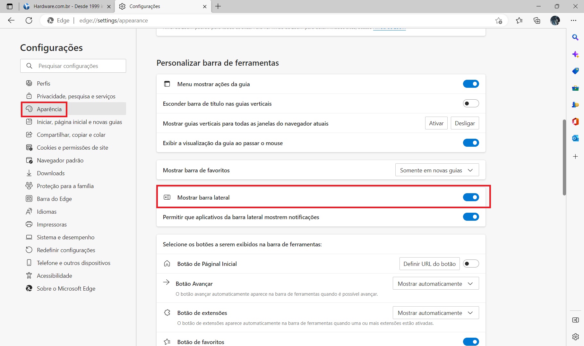Viewport: 584px width, 346px height.
Task: Click the Ativar button
Action: coord(436,123)
